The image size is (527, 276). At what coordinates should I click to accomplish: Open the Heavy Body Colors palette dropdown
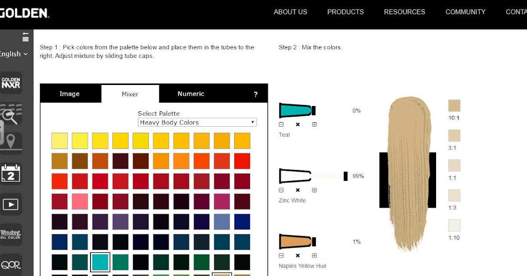point(197,122)
